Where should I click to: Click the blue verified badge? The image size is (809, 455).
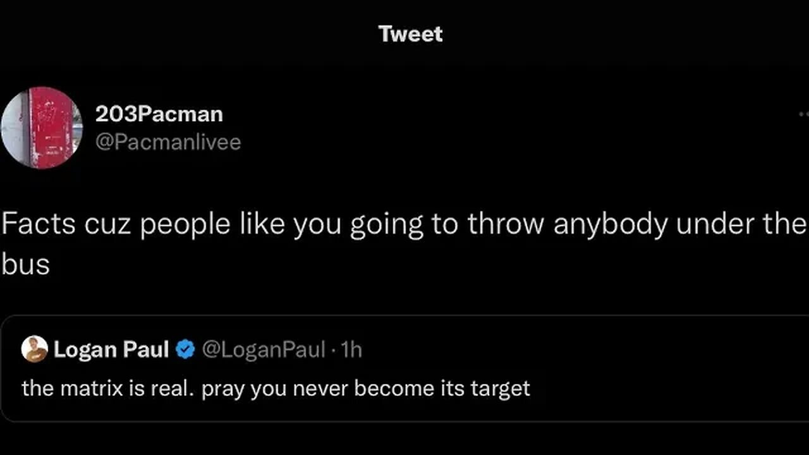(x=185, y=349)
